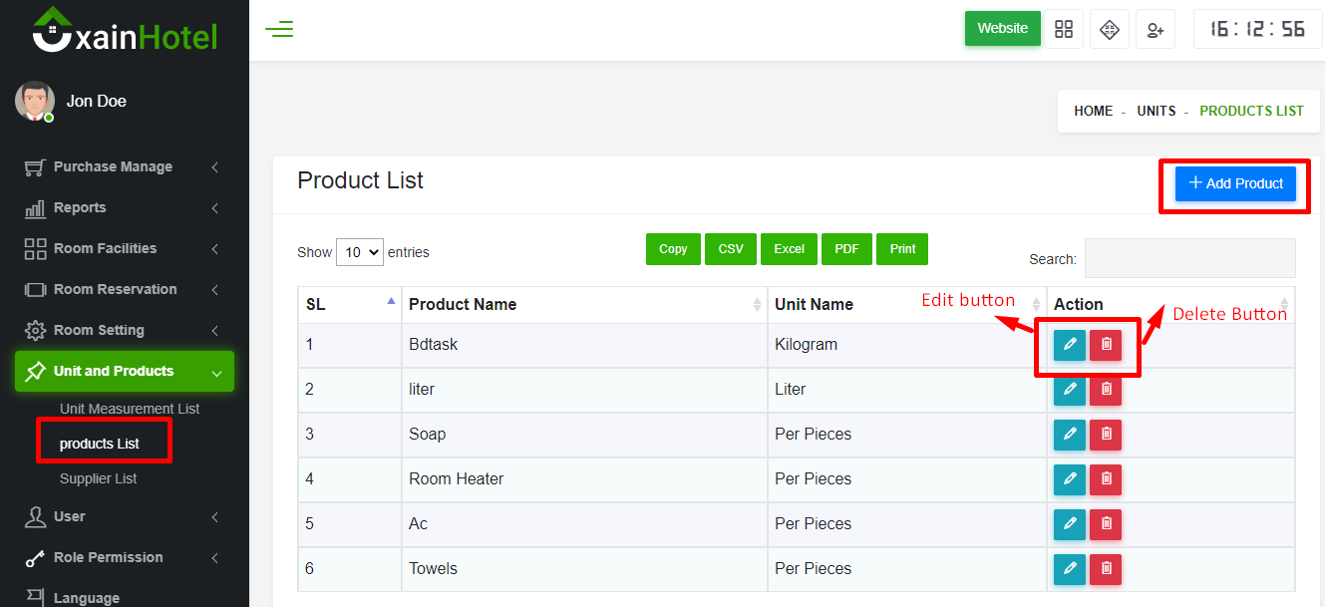This screenshot has height=607, width=1325.
Task: Click Jon Doe profile avatar
Action: tap(34, 102)
